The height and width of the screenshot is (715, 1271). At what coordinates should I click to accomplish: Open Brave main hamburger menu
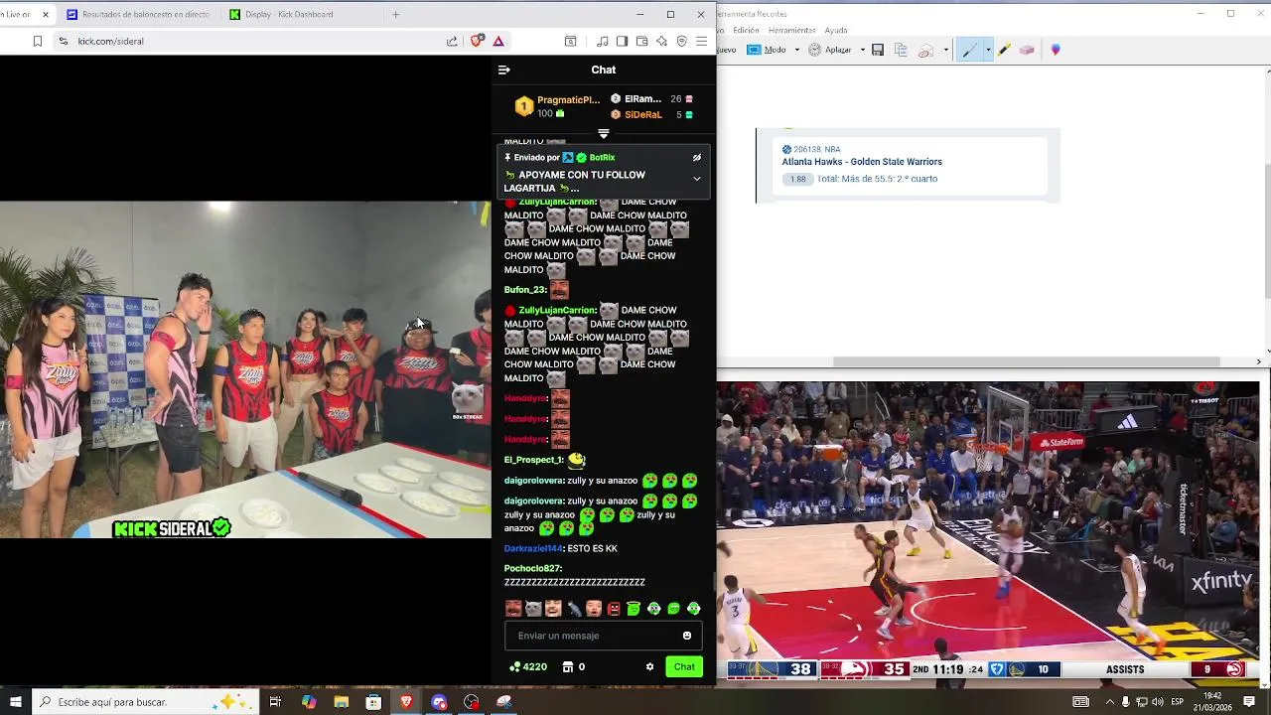point(701,41)
